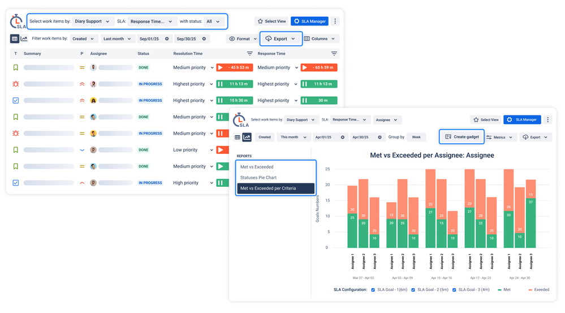Viewport: 565px width, 313px height.
Task: Expand the Export dropdown in back window
Action: point(281,38)
